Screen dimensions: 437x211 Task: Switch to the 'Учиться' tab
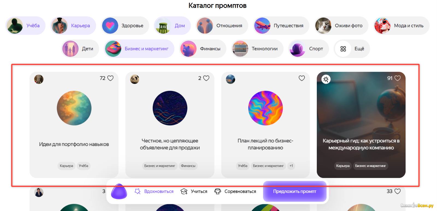click(x=194, y=191)
